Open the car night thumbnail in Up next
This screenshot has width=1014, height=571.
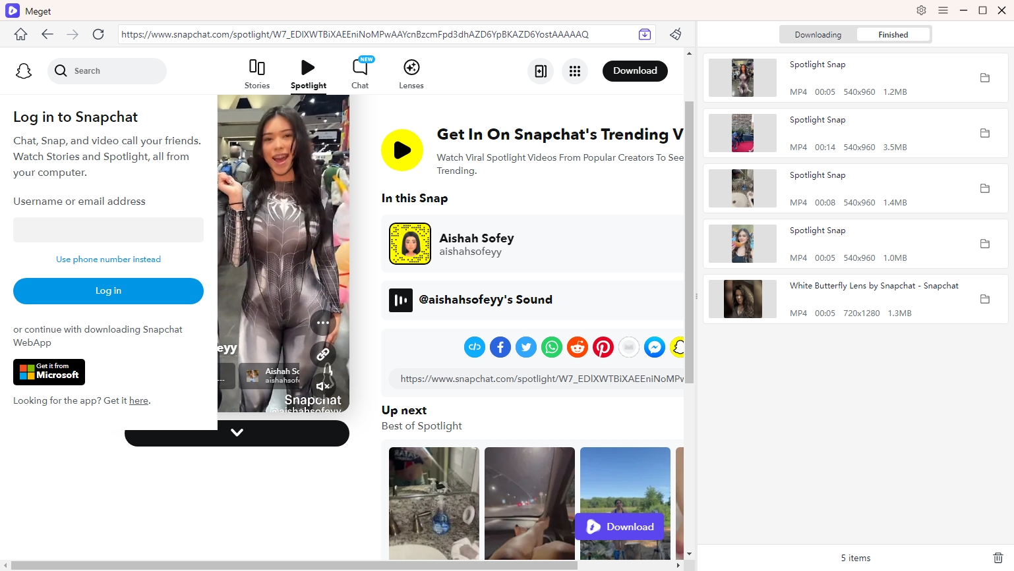coord(529,504)
